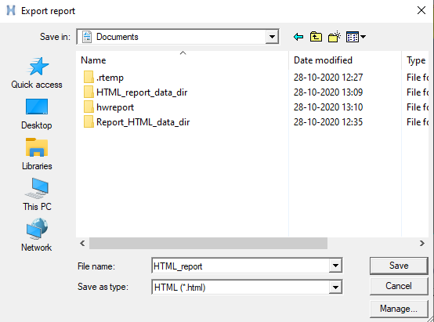This screenshot has height=322, width=434.
Task: Click the Report_HTML_data_dir folder name text
Action: pos(143,122)
